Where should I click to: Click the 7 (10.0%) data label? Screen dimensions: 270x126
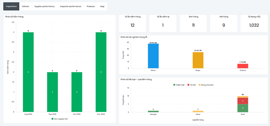click(x=243, y=62)
